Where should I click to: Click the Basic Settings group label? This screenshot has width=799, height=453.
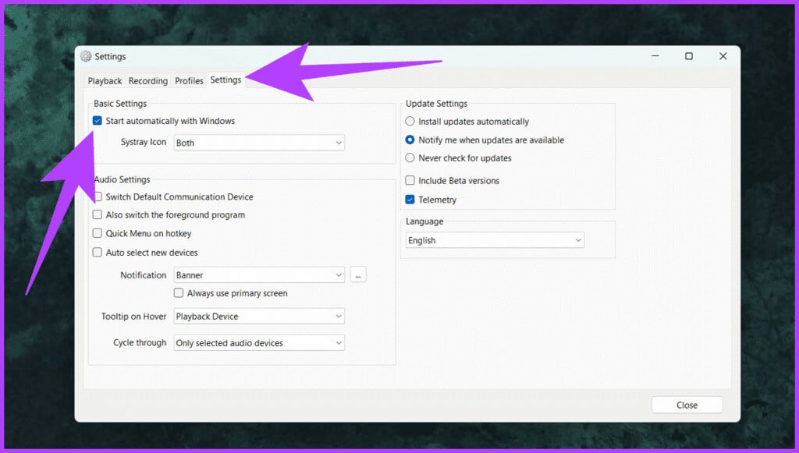[120, 104]
